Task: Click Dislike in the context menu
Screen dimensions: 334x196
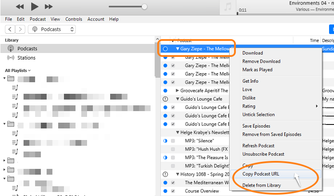Action: pyautogui.click(x=249, y=98)
